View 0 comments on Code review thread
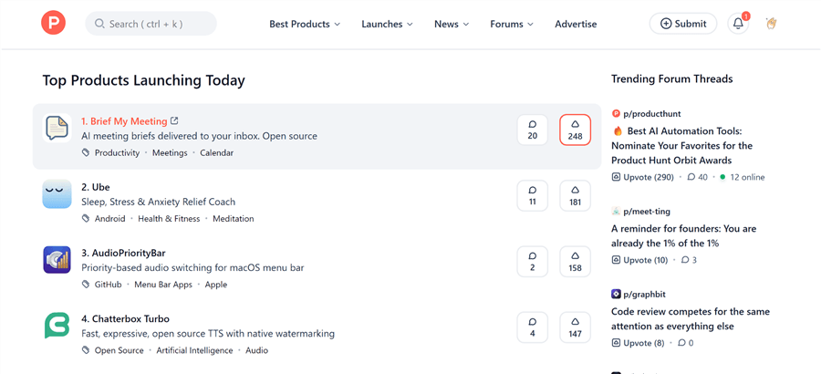This screenshot has width=821, height=374. click(x=685, y=343)
